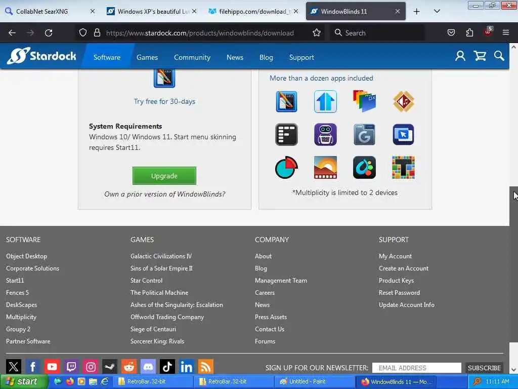518x389 pixels.
Task: Click the SUBSCRIBE newsletter button
Action: click(484, 368)
